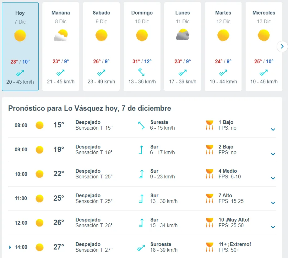Click the cloudy icon on the Lunes card

tap(182, 36)
